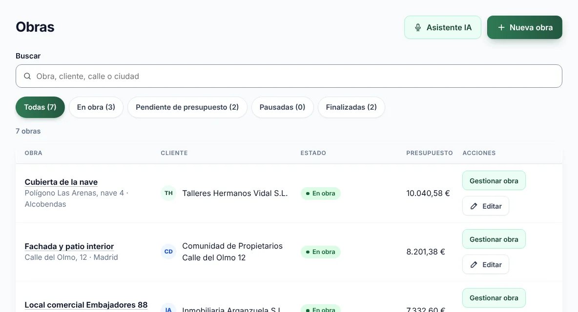The width and height of the screenshot is (578, 312).
Task: Click the ESTADO column header
Action: click(x=313, y=153)
